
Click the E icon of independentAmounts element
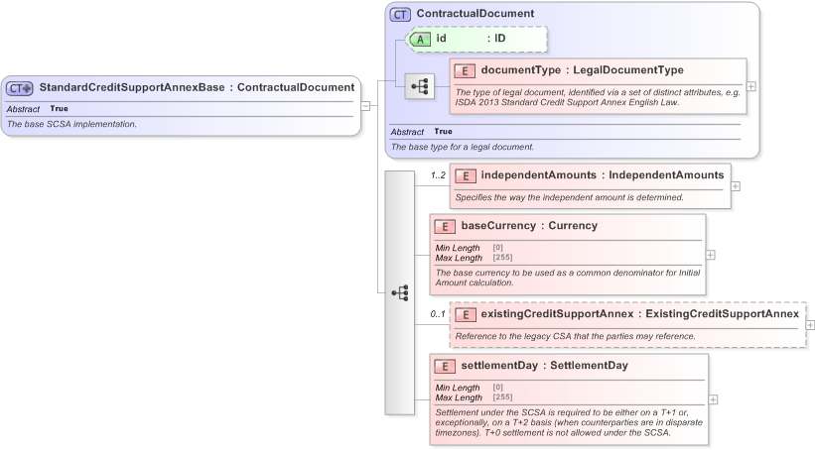(466, 176)
